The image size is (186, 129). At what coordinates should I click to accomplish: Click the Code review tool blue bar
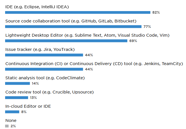pyautogui.click(x=17, y=98)
